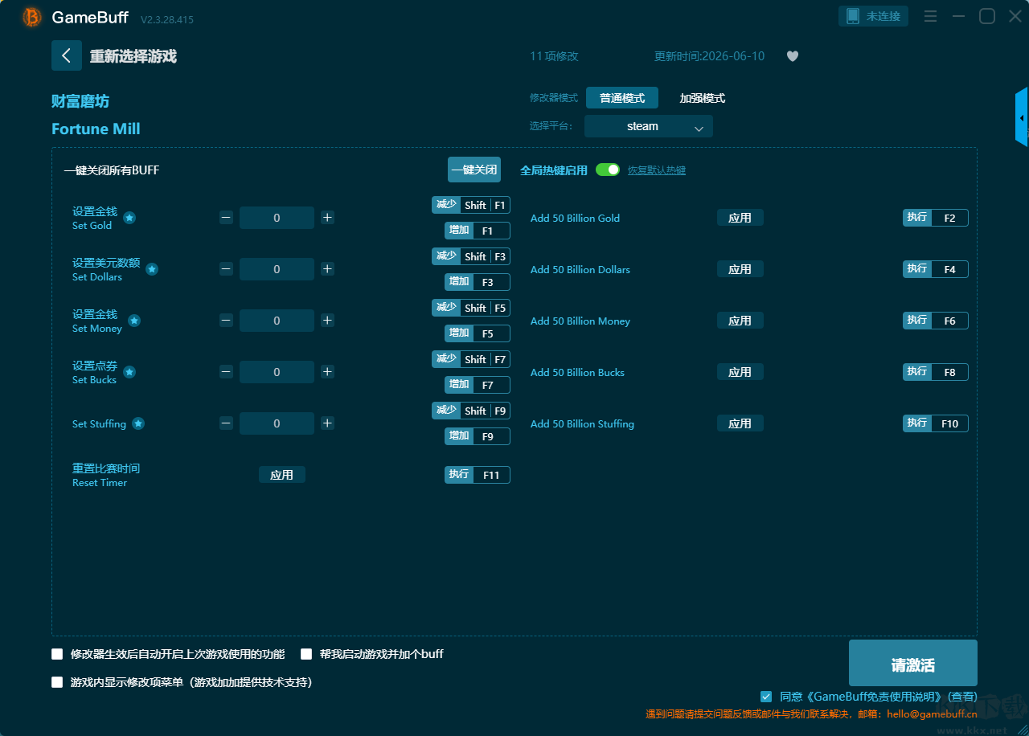Click the star icon beside Set Money
Image resolution: width=1029 pixels, height=736 pixels.
tap(134, 321)
